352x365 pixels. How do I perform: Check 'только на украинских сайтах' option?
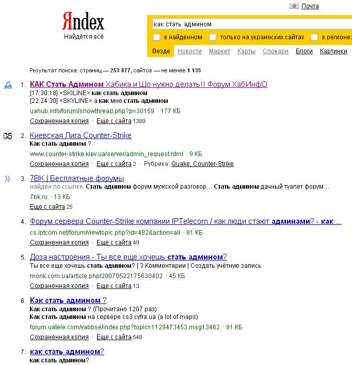pyautogui.click(x=213, y=37)
